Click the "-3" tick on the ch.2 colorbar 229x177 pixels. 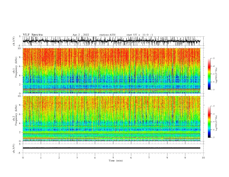click(x=213, y=106)
